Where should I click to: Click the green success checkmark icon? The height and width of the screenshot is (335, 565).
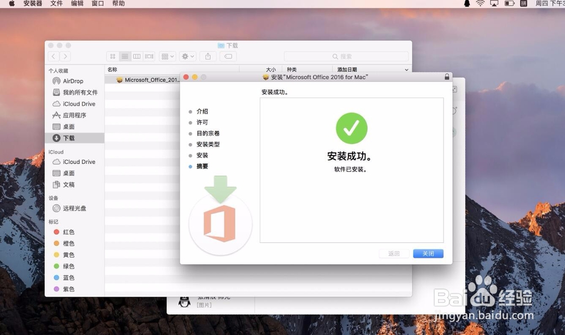(x=351, y=128)
